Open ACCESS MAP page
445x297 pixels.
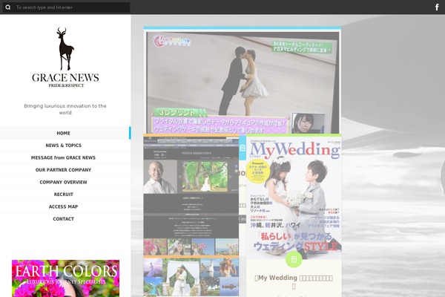tap(63, 206)
